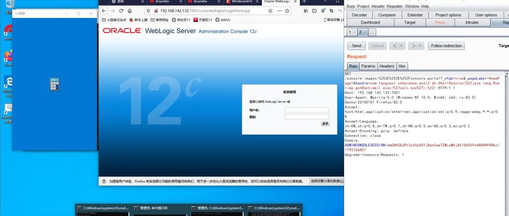The height and width of the screenshot is (216, 509).
Task: Select the Raw request view tab
Action: point(353,66)
